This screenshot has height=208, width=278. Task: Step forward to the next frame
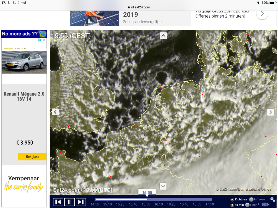81,202
